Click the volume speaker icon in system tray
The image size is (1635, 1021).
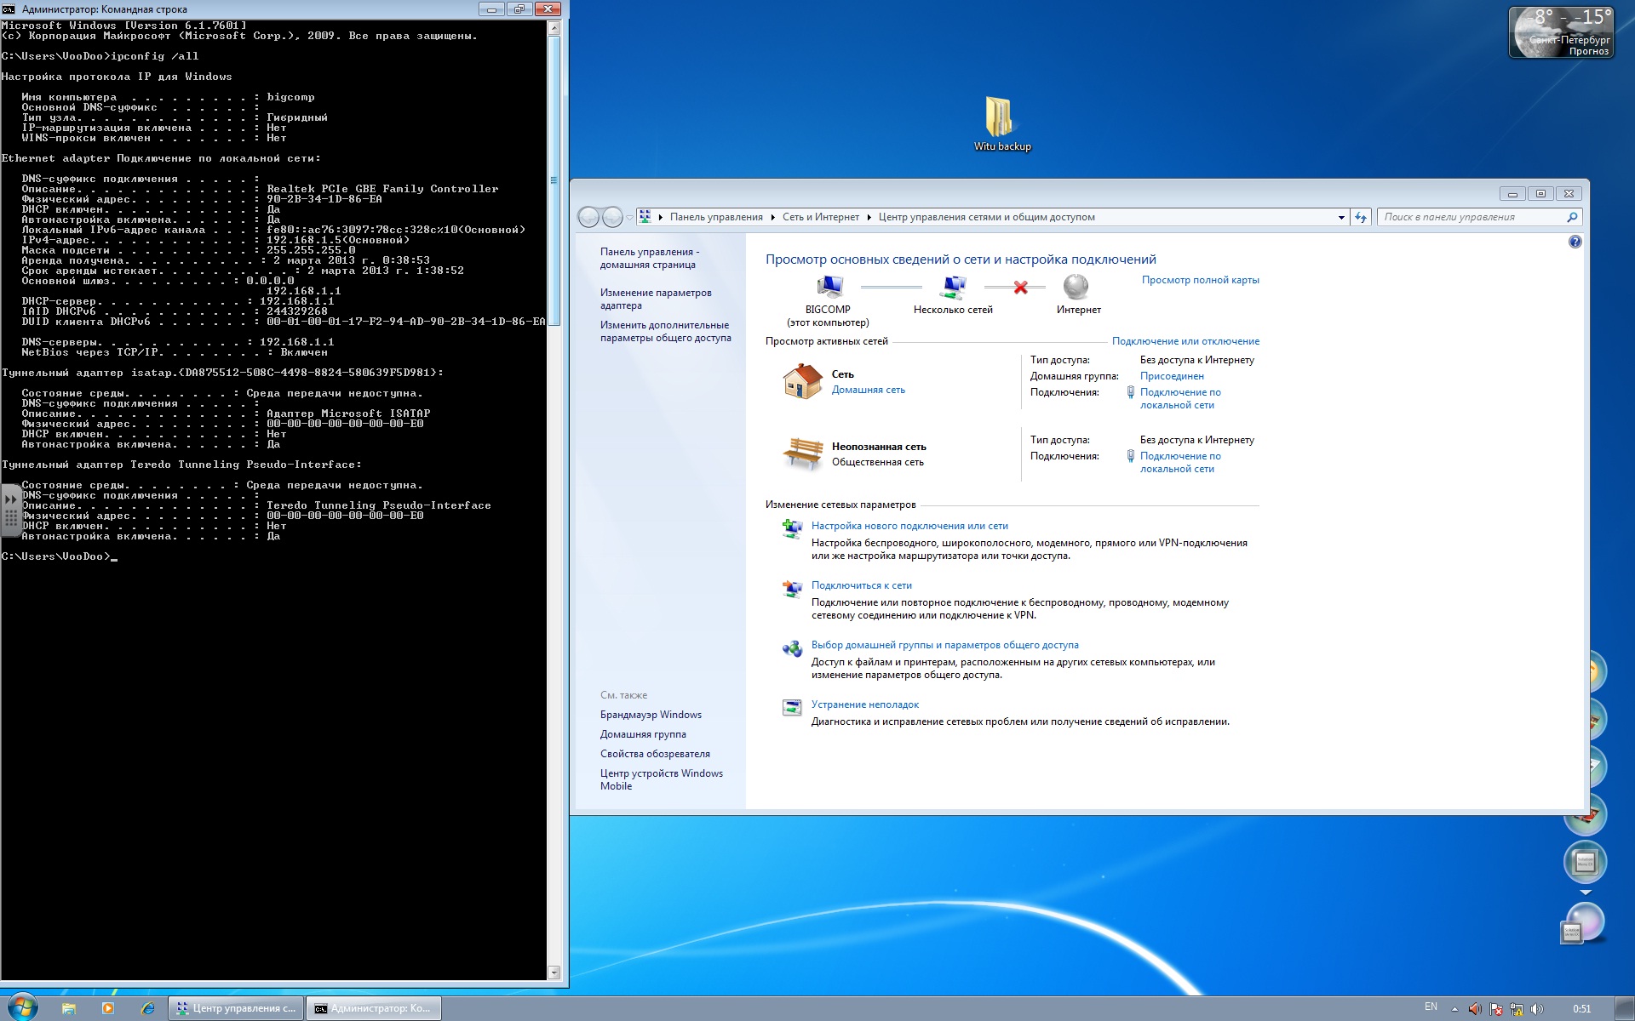click(x=1536, y=1009)
